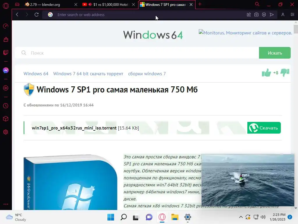Click the Скачать torrent download button
Viewport: 298px width, 224px height.
264,128
